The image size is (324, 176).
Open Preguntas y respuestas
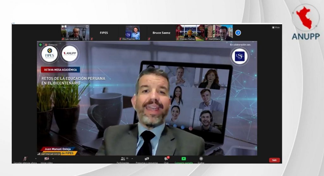(x=147, y=160)
